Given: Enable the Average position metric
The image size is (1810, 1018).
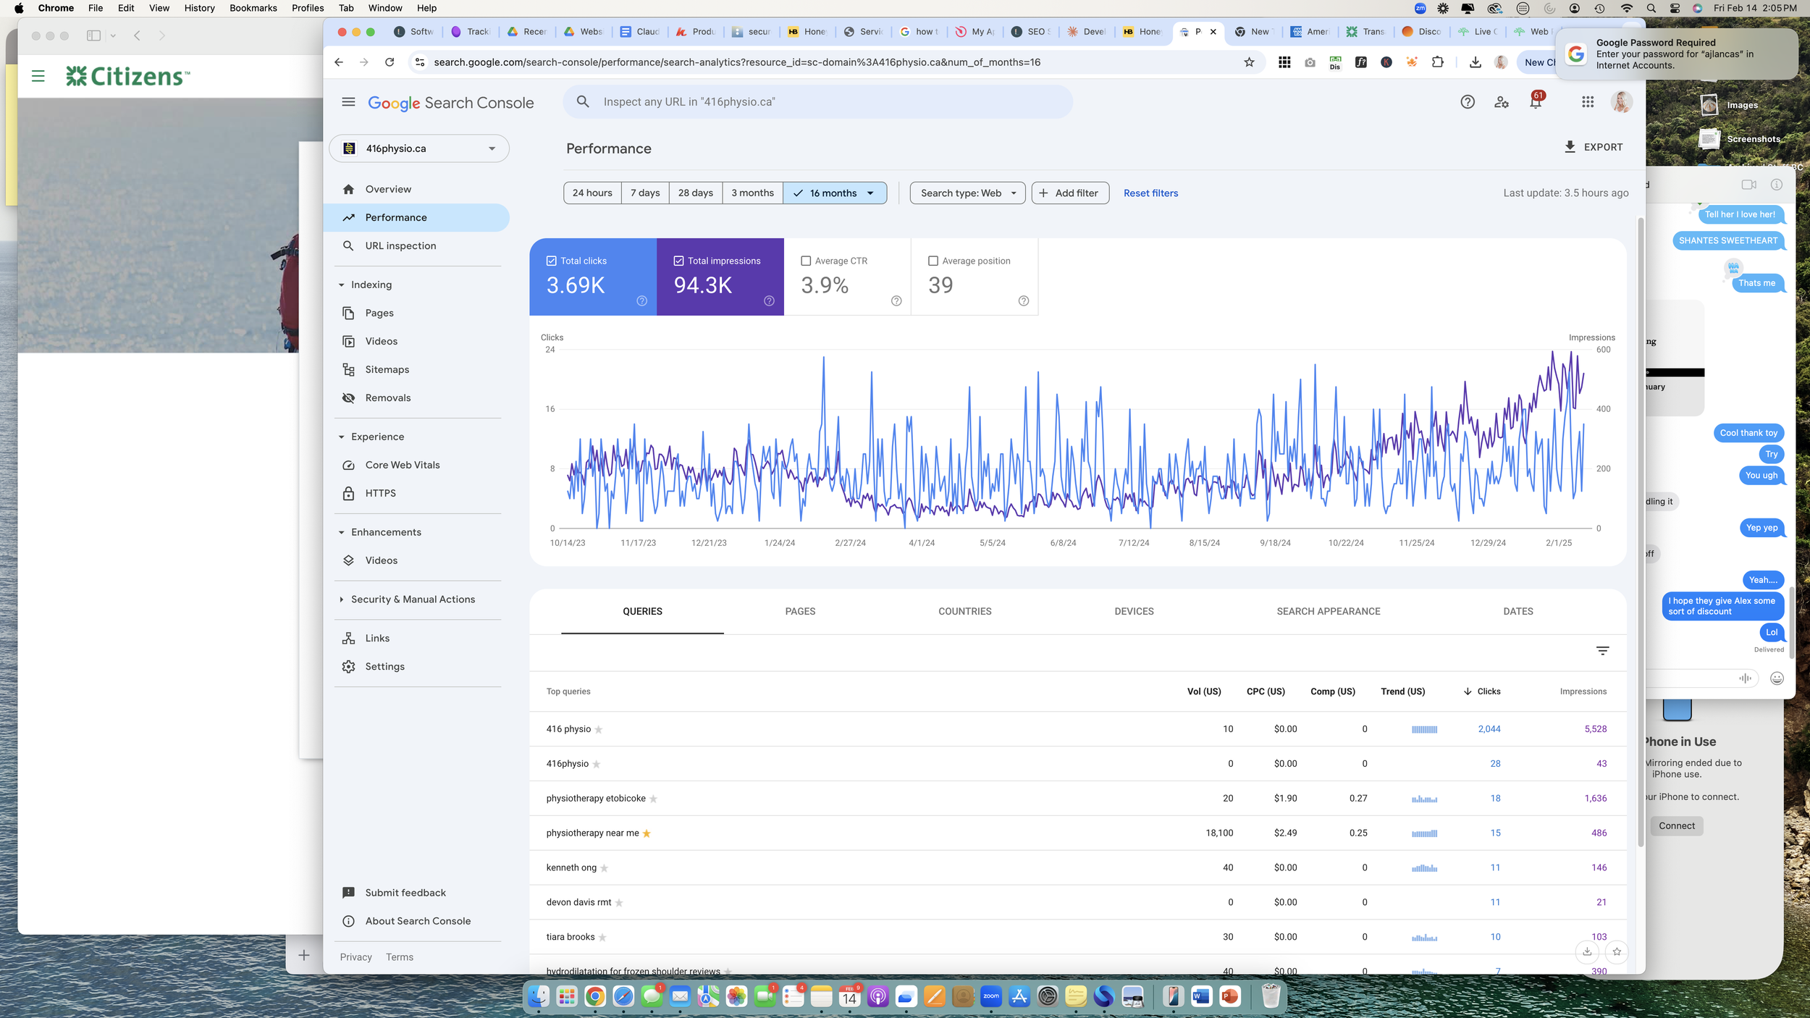Looking at the screenshot, I should [934, 261].
